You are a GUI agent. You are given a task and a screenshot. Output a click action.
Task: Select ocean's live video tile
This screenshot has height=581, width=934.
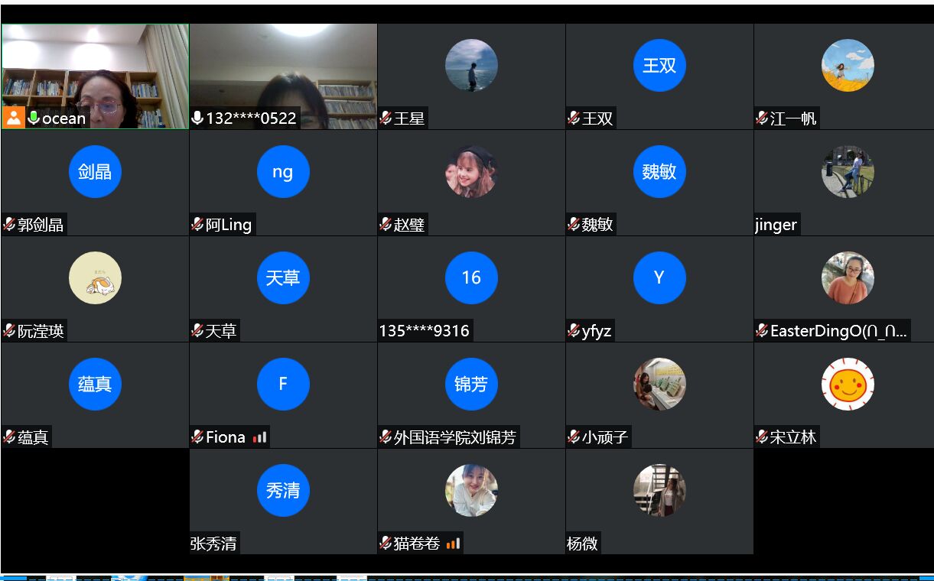pos(95,76)
